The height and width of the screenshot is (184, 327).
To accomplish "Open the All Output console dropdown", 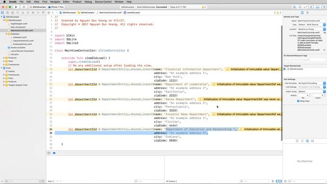I will [x=172, y=181].
